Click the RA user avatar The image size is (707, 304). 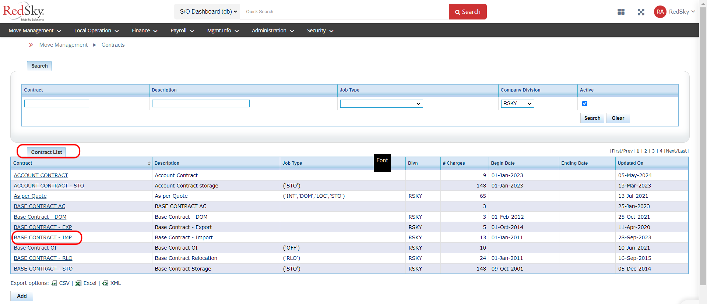660,12
